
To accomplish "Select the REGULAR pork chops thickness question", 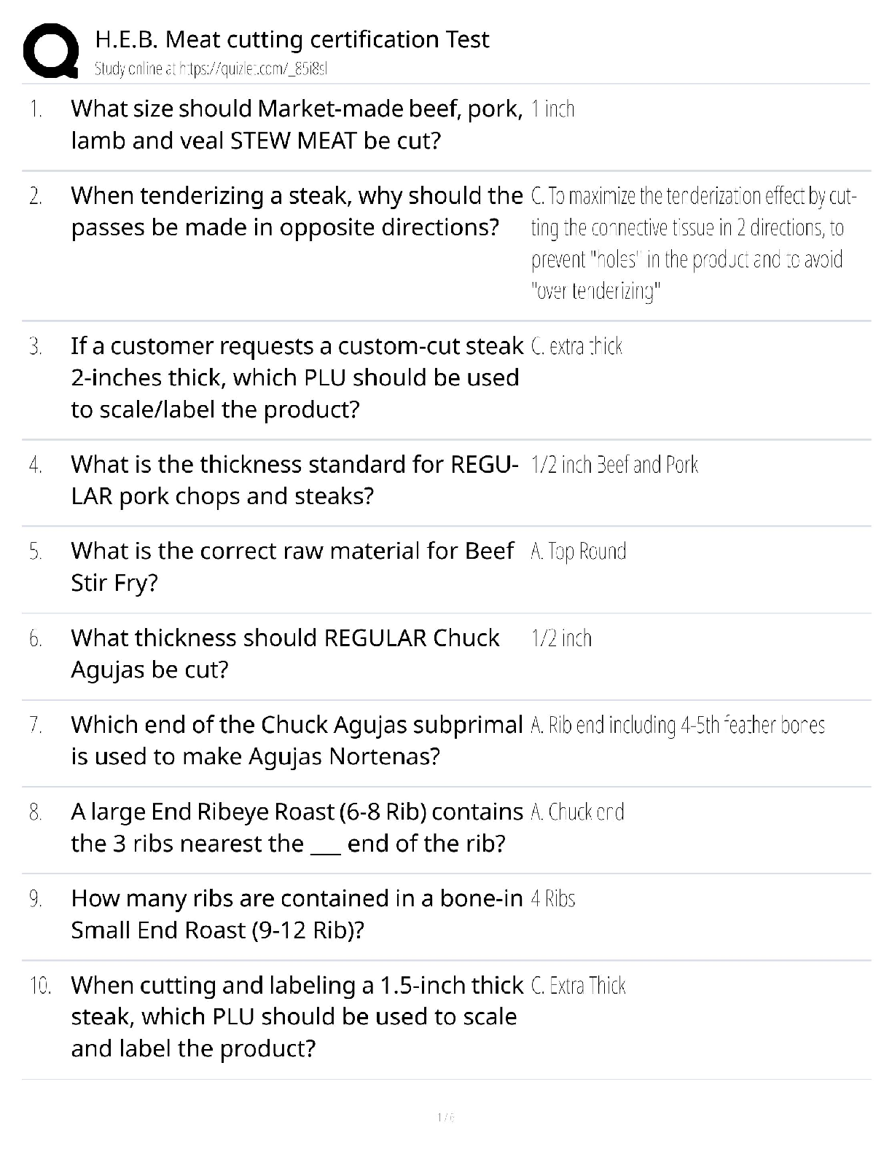I will point(294,480).
